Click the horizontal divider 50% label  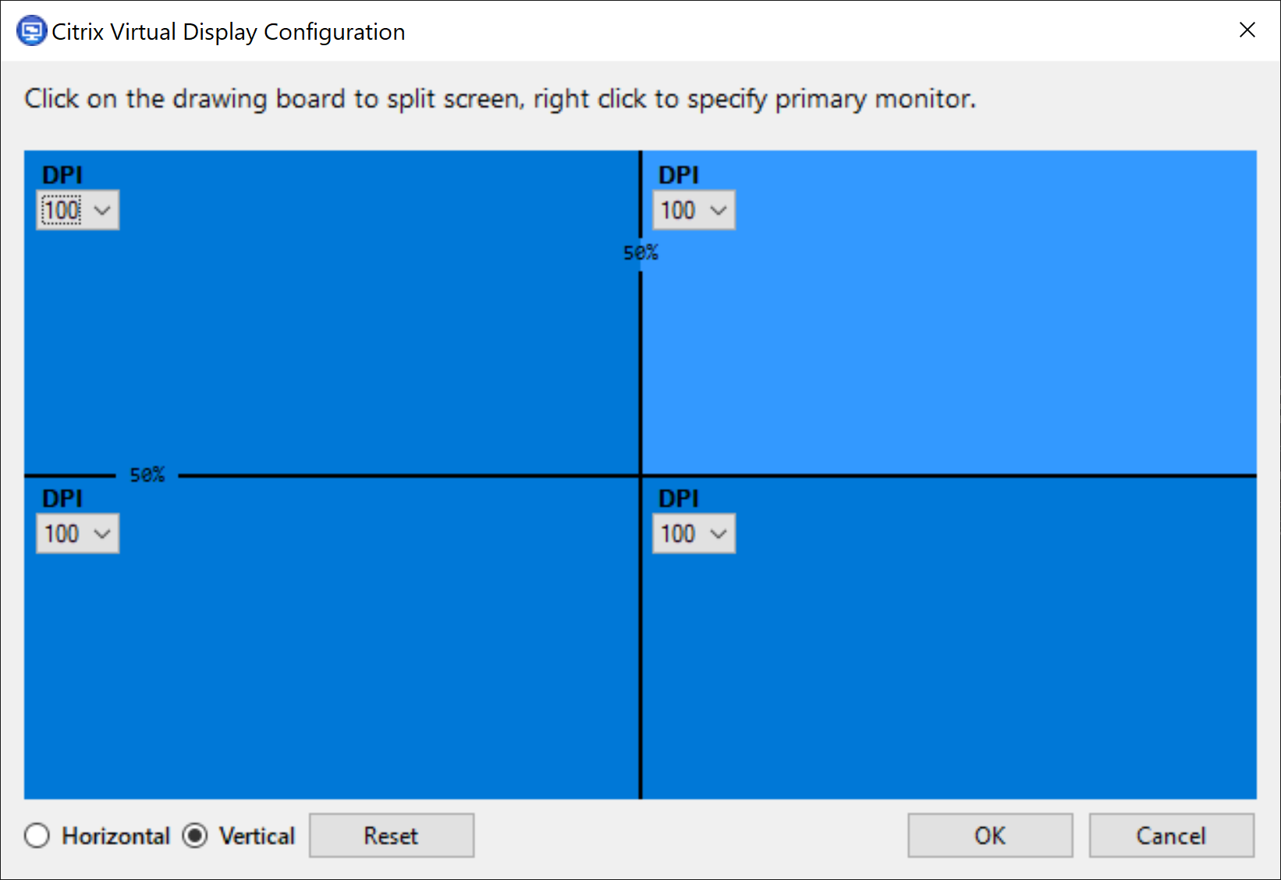pyautogui.click(x=147, y=475)
